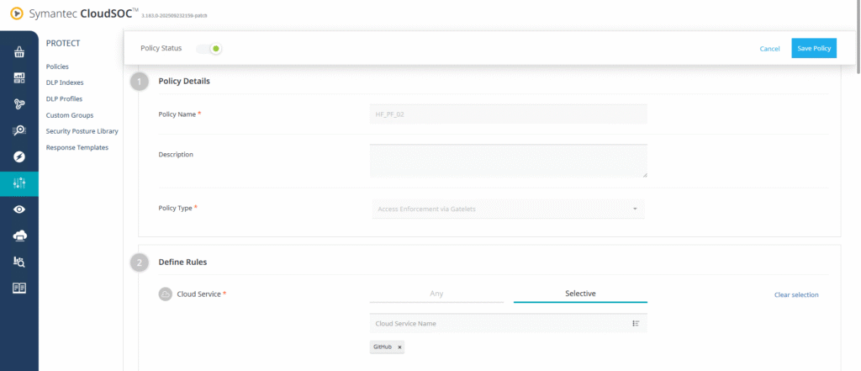Select the Selective cloud service tab
861x371 pixels.
click(580, 294)
